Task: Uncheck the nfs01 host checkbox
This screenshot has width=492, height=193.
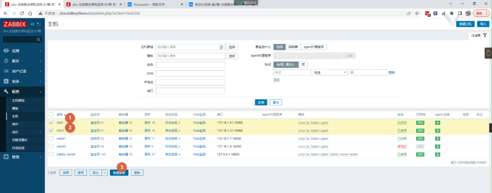Action: 51,130
